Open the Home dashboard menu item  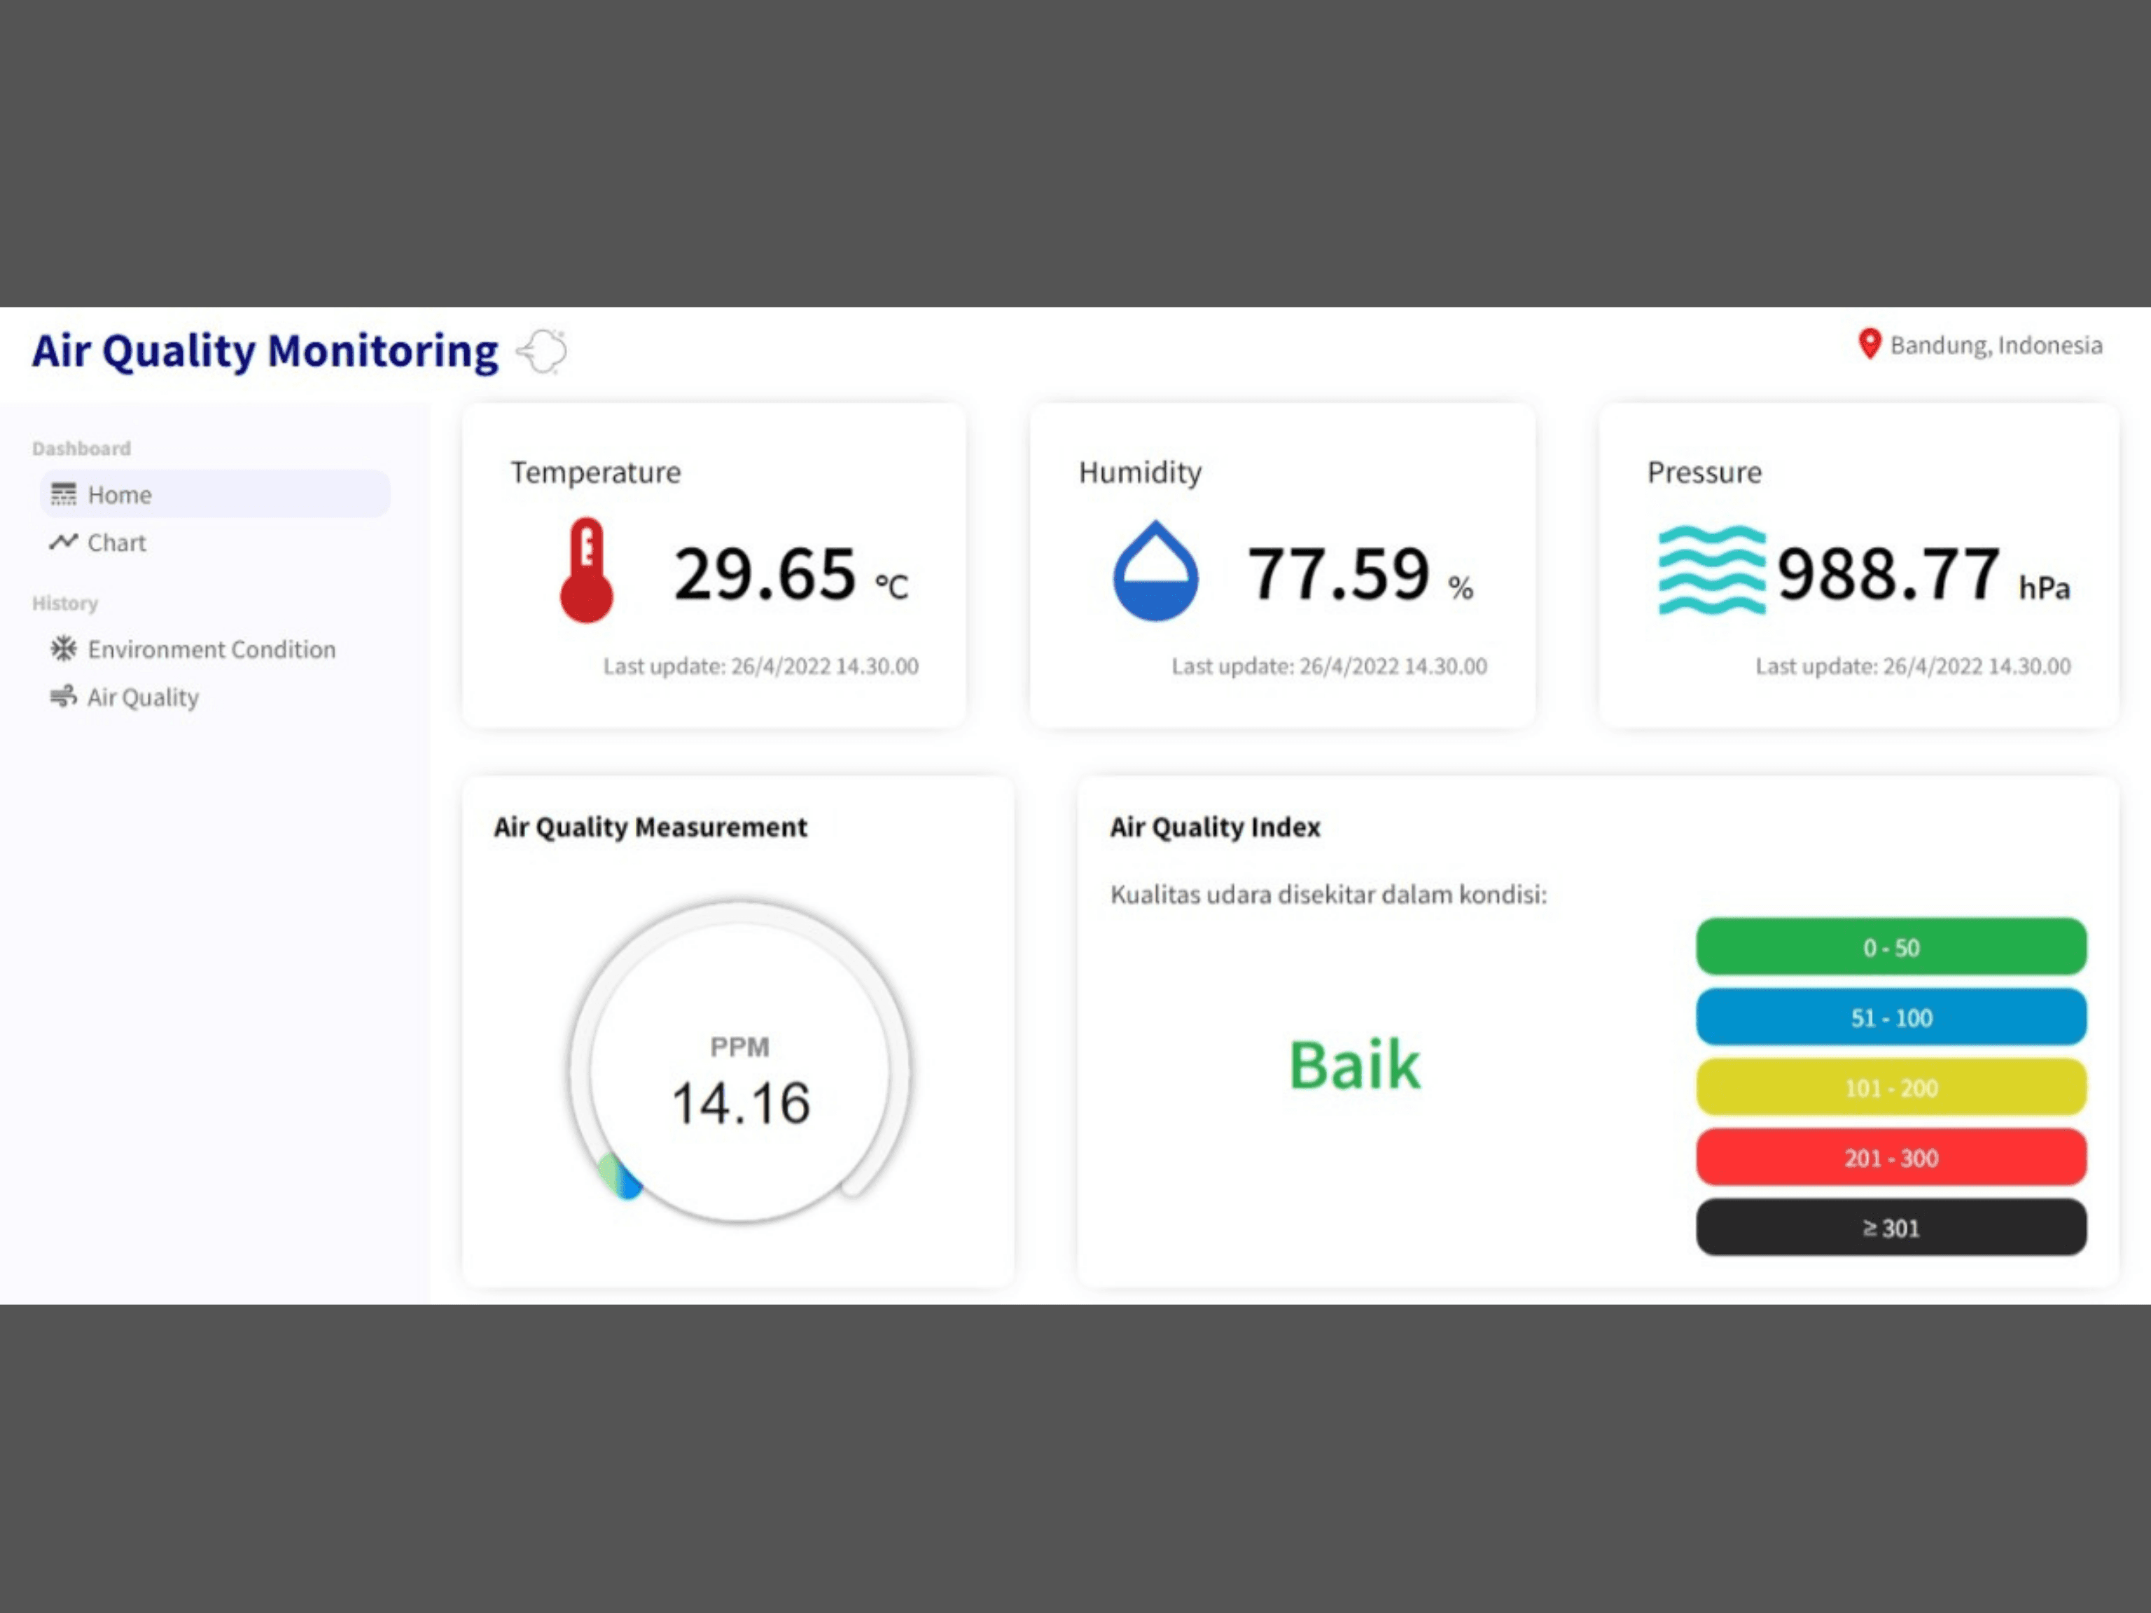click(120, 495)
